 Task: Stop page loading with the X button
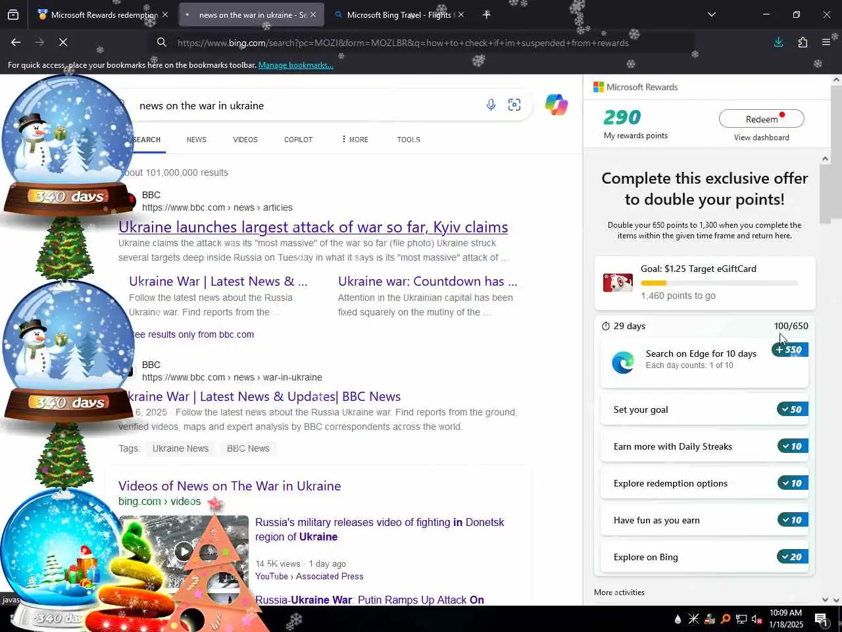(63, 42)
